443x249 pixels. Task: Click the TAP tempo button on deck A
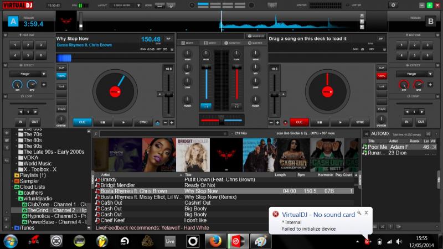coord(168,39)
